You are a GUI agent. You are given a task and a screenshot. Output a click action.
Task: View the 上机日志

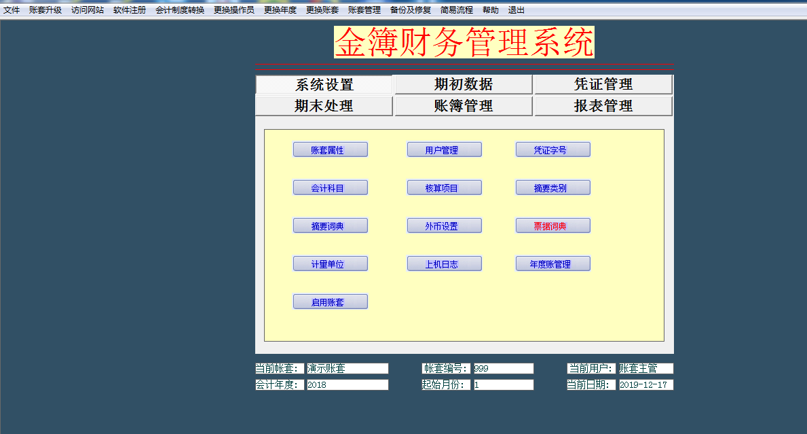click(445, 264)
